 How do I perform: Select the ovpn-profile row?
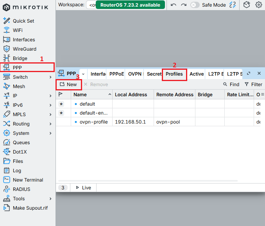(158, 122)
